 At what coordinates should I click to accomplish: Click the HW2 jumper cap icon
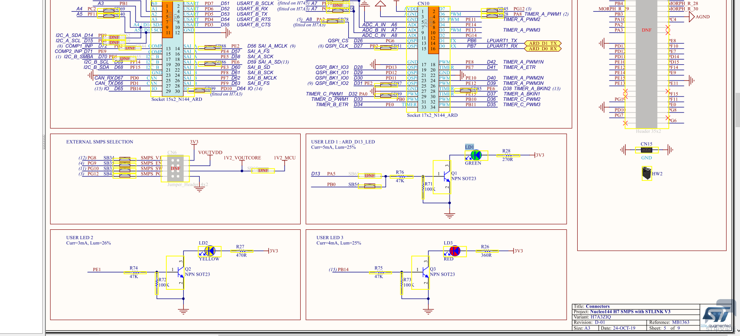[647, 173]
